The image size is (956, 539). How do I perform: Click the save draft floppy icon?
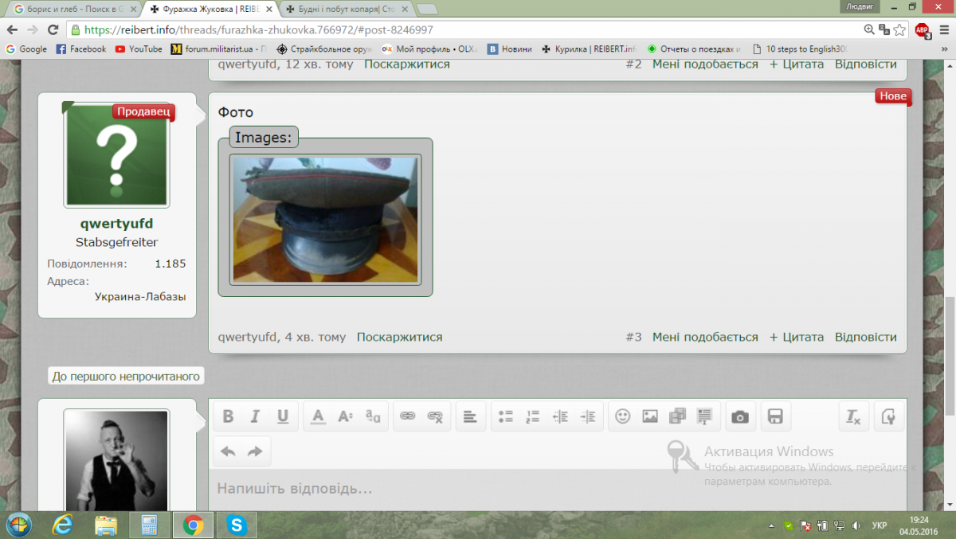775,416
